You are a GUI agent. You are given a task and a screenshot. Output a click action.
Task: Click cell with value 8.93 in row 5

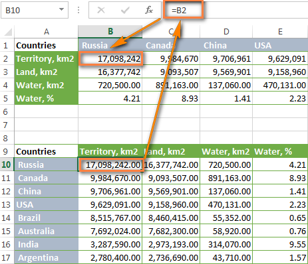click(x=171, y=98)
